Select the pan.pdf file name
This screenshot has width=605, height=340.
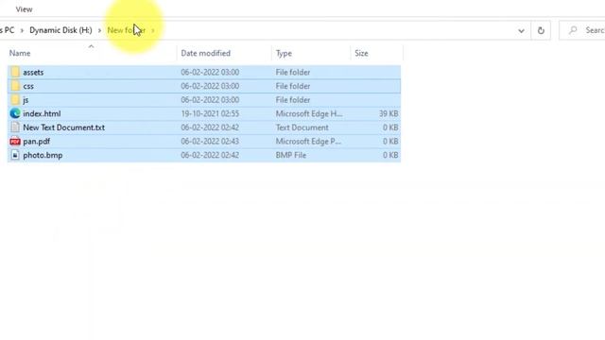[36, 142]
